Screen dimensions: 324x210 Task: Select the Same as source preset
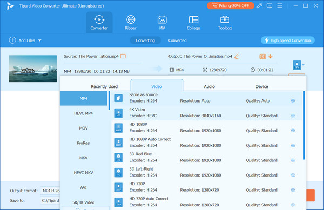click(207, 98)
